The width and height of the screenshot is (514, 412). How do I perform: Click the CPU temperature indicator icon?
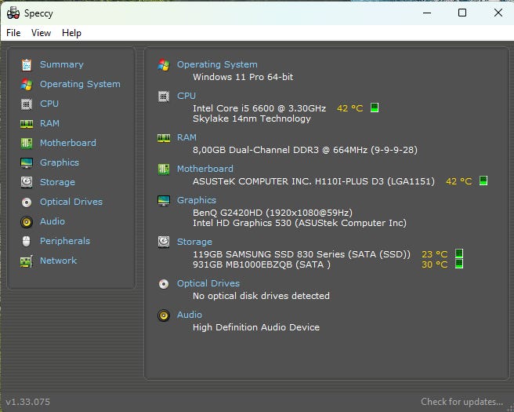pyautogui.click(x=375, y=108)
